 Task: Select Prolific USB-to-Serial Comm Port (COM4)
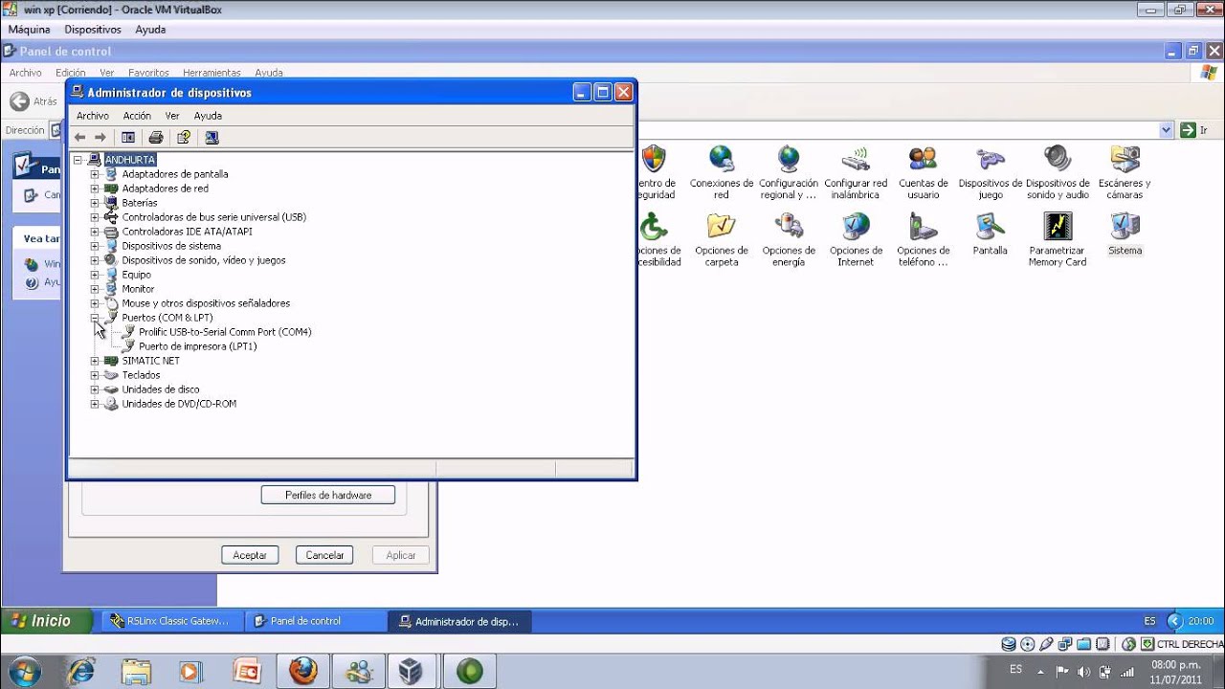point(225,332)
